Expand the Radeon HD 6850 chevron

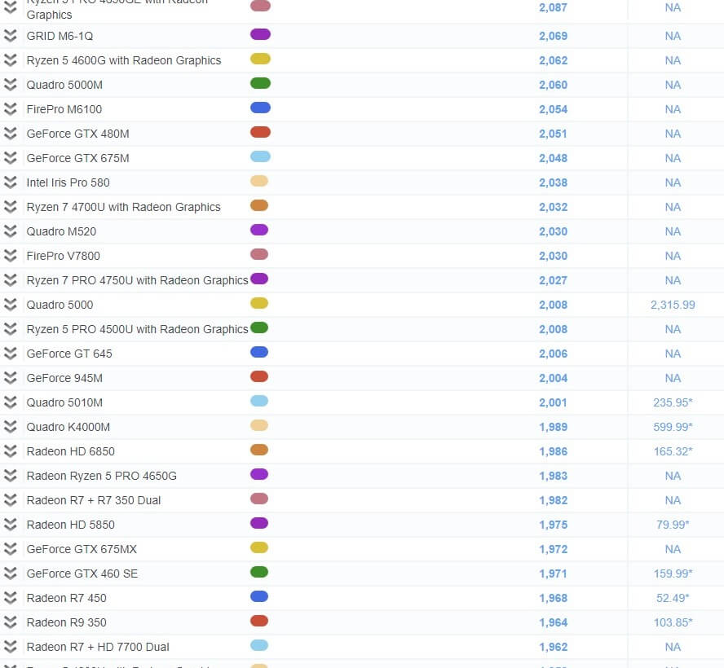coord(10,451)
